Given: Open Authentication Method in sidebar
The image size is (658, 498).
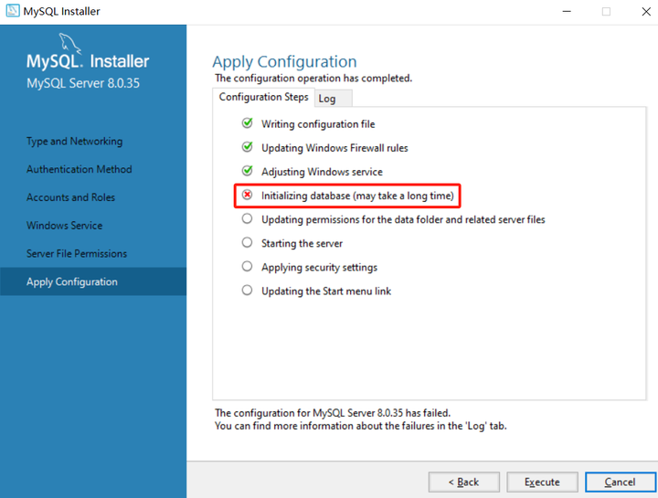Looking at the screenshot, I should pyautogui.click(x=80, y=169).
